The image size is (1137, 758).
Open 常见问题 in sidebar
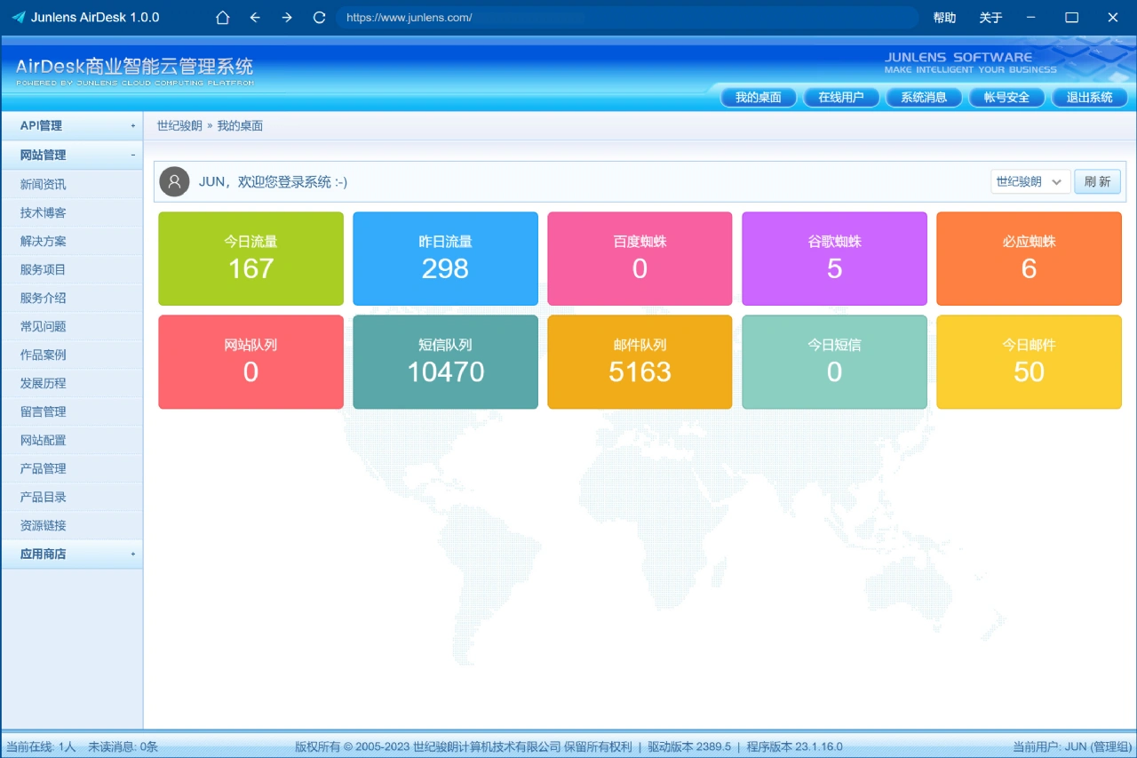[72, 326]
